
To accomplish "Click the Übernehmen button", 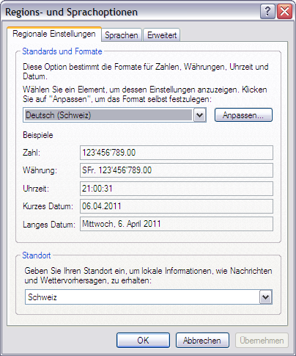I will pos(262,340).
